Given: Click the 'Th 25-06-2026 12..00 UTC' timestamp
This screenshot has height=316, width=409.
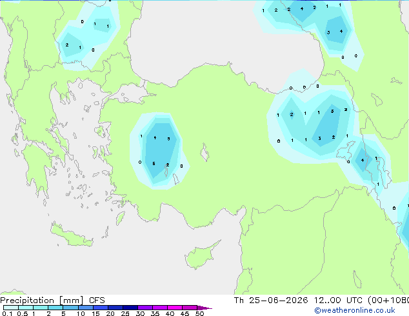Looking at the screenshot, I should pos(298,301).
